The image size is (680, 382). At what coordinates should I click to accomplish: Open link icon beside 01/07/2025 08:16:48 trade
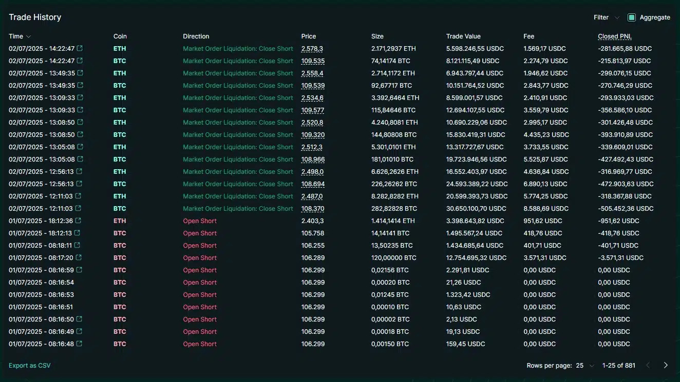point(79,344)
